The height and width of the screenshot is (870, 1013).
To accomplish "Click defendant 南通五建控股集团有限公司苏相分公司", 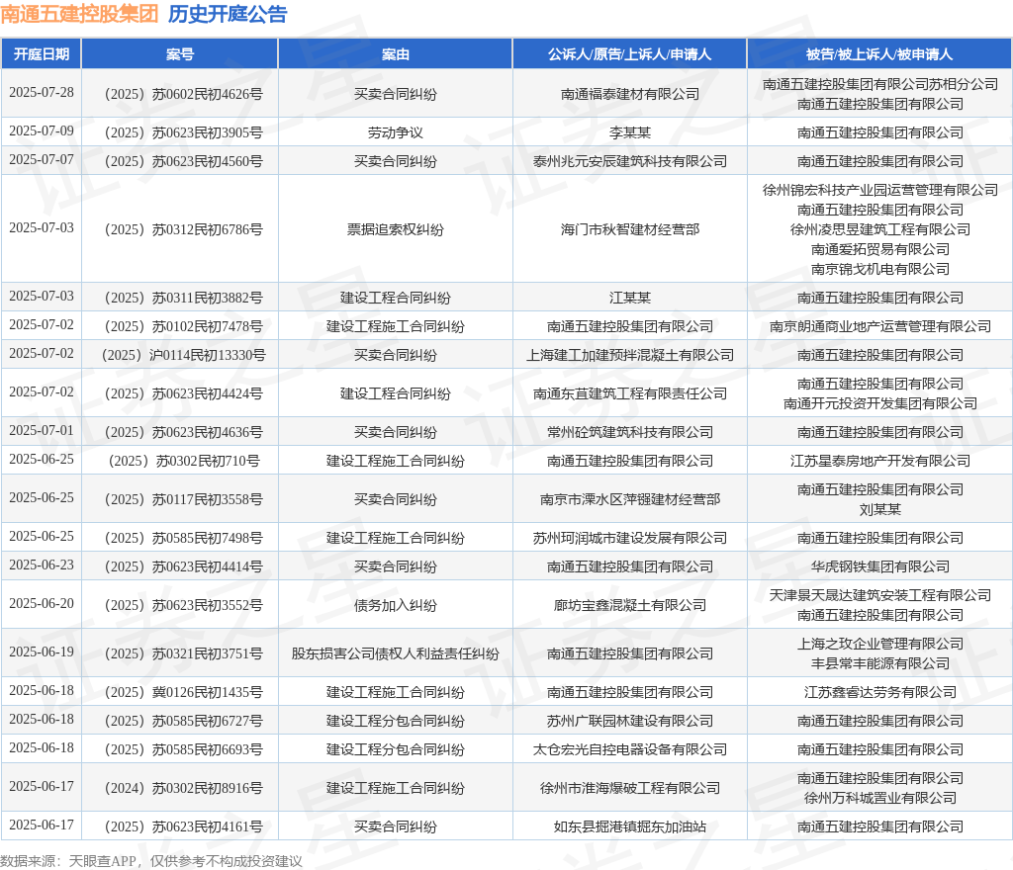I will point(879,84).
